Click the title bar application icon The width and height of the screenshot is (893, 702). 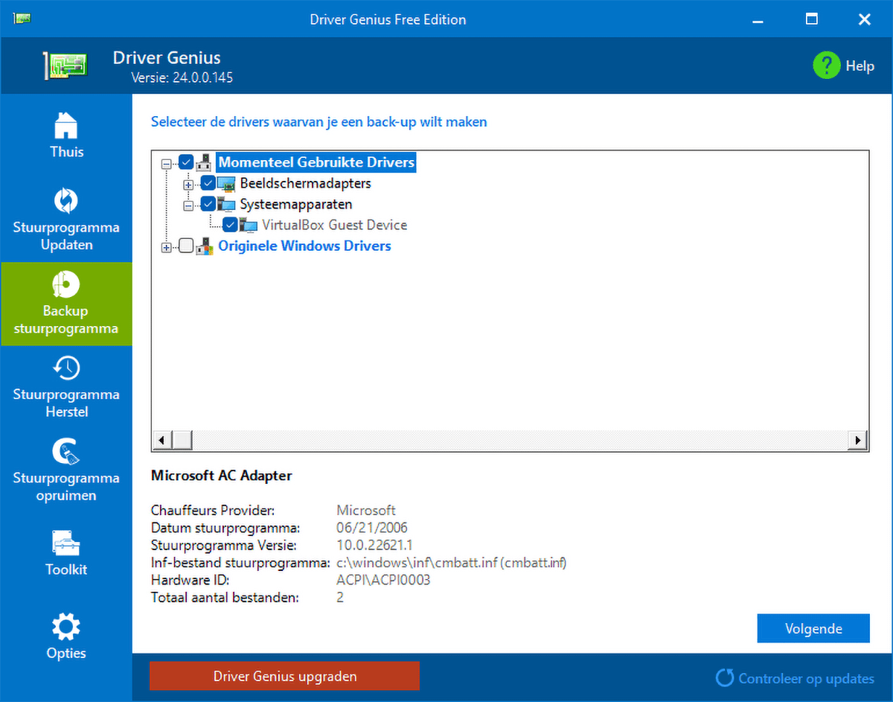click(x=22, y=19)
